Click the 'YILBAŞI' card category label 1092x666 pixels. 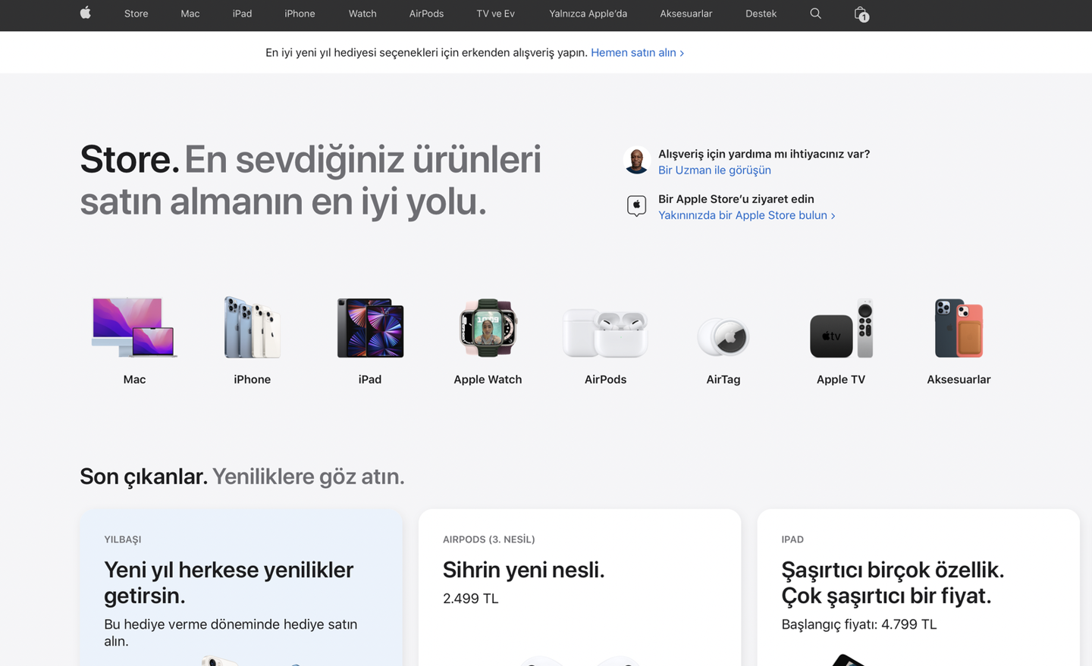tap(123, 539)
